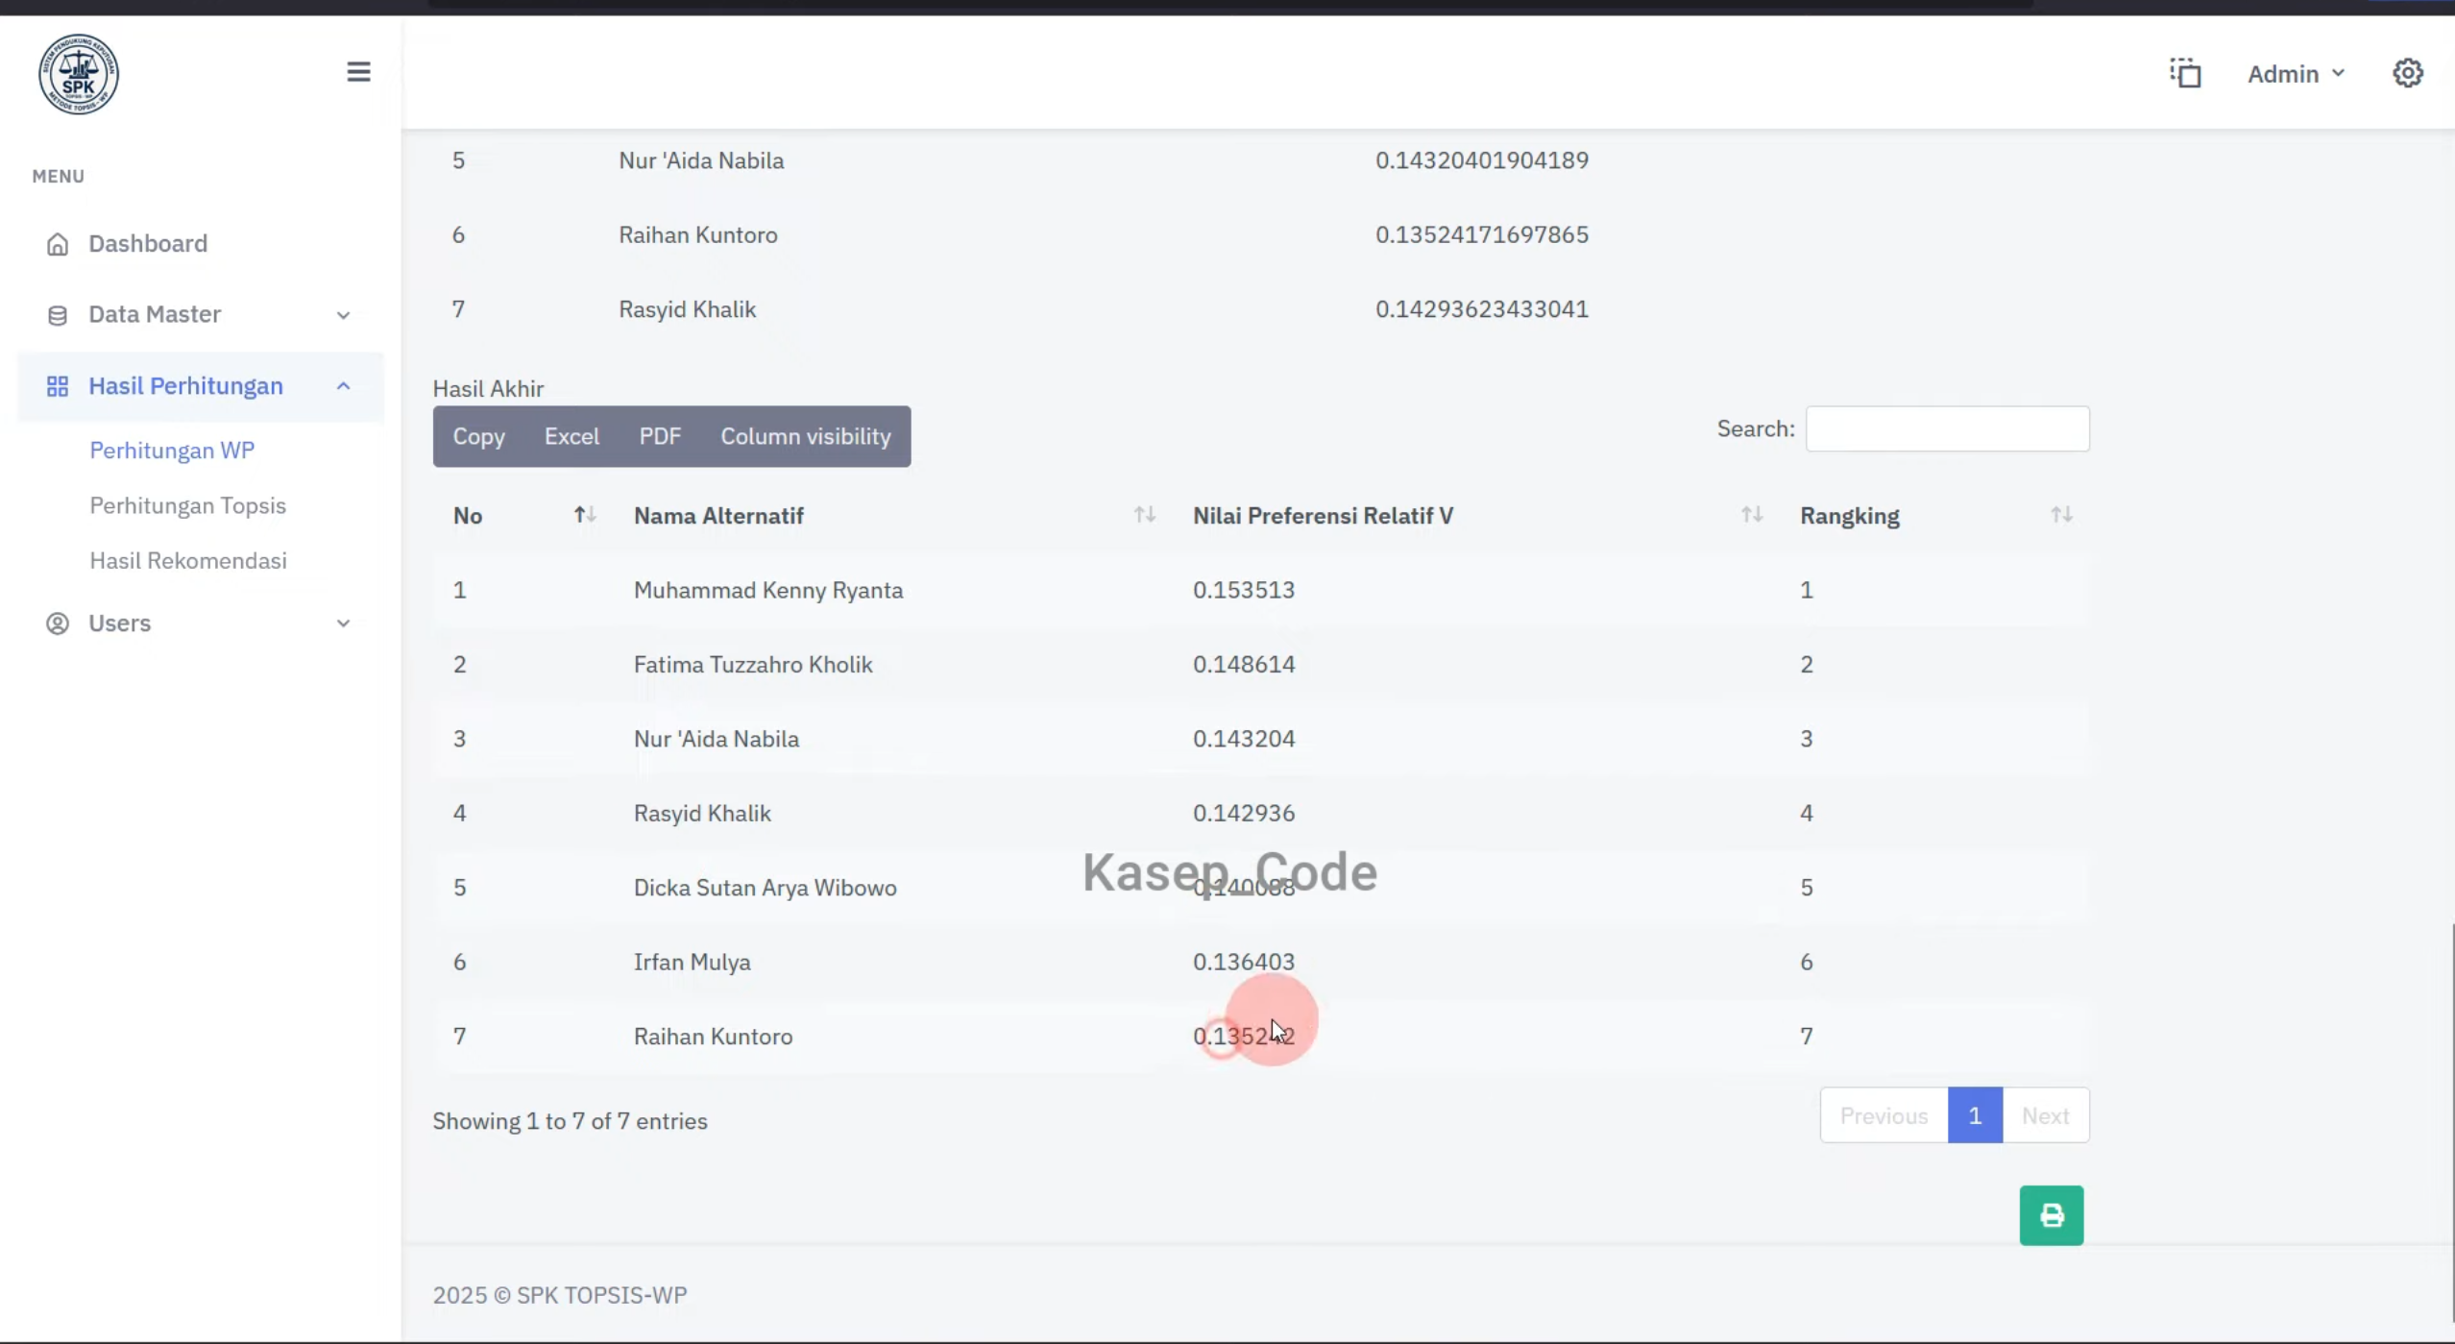Sort by Nilai Preferensi Relatif V arrows
This screenshot has height=1344, width=2455.
(x=1752, y=515)
